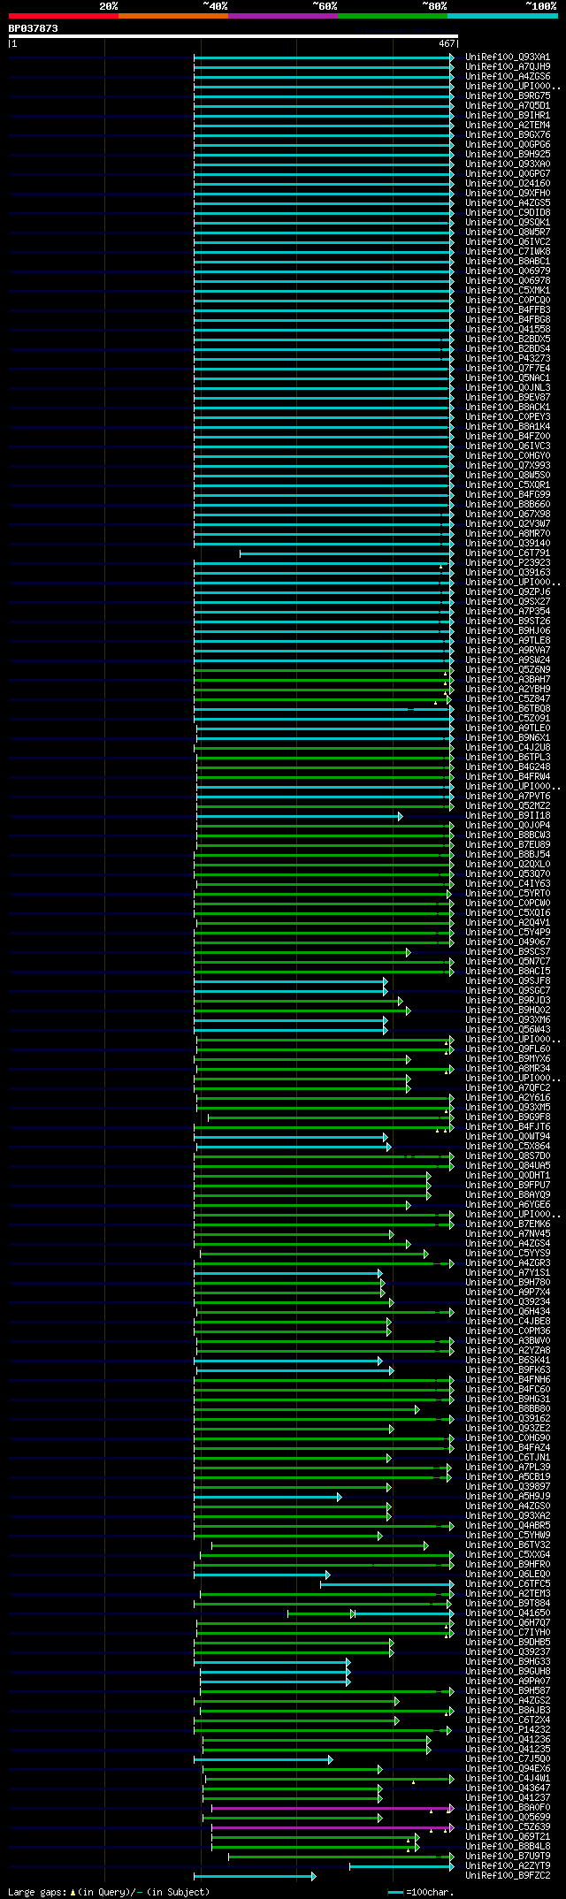Select the UniRef100_Q53Q70 label
Image resolution: width=566 pixels, height=1899 pixels.
(508, 874)
